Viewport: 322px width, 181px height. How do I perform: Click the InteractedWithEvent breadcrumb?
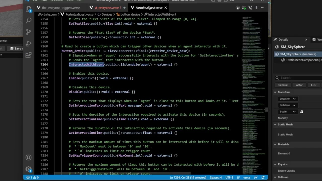(160, 14)
